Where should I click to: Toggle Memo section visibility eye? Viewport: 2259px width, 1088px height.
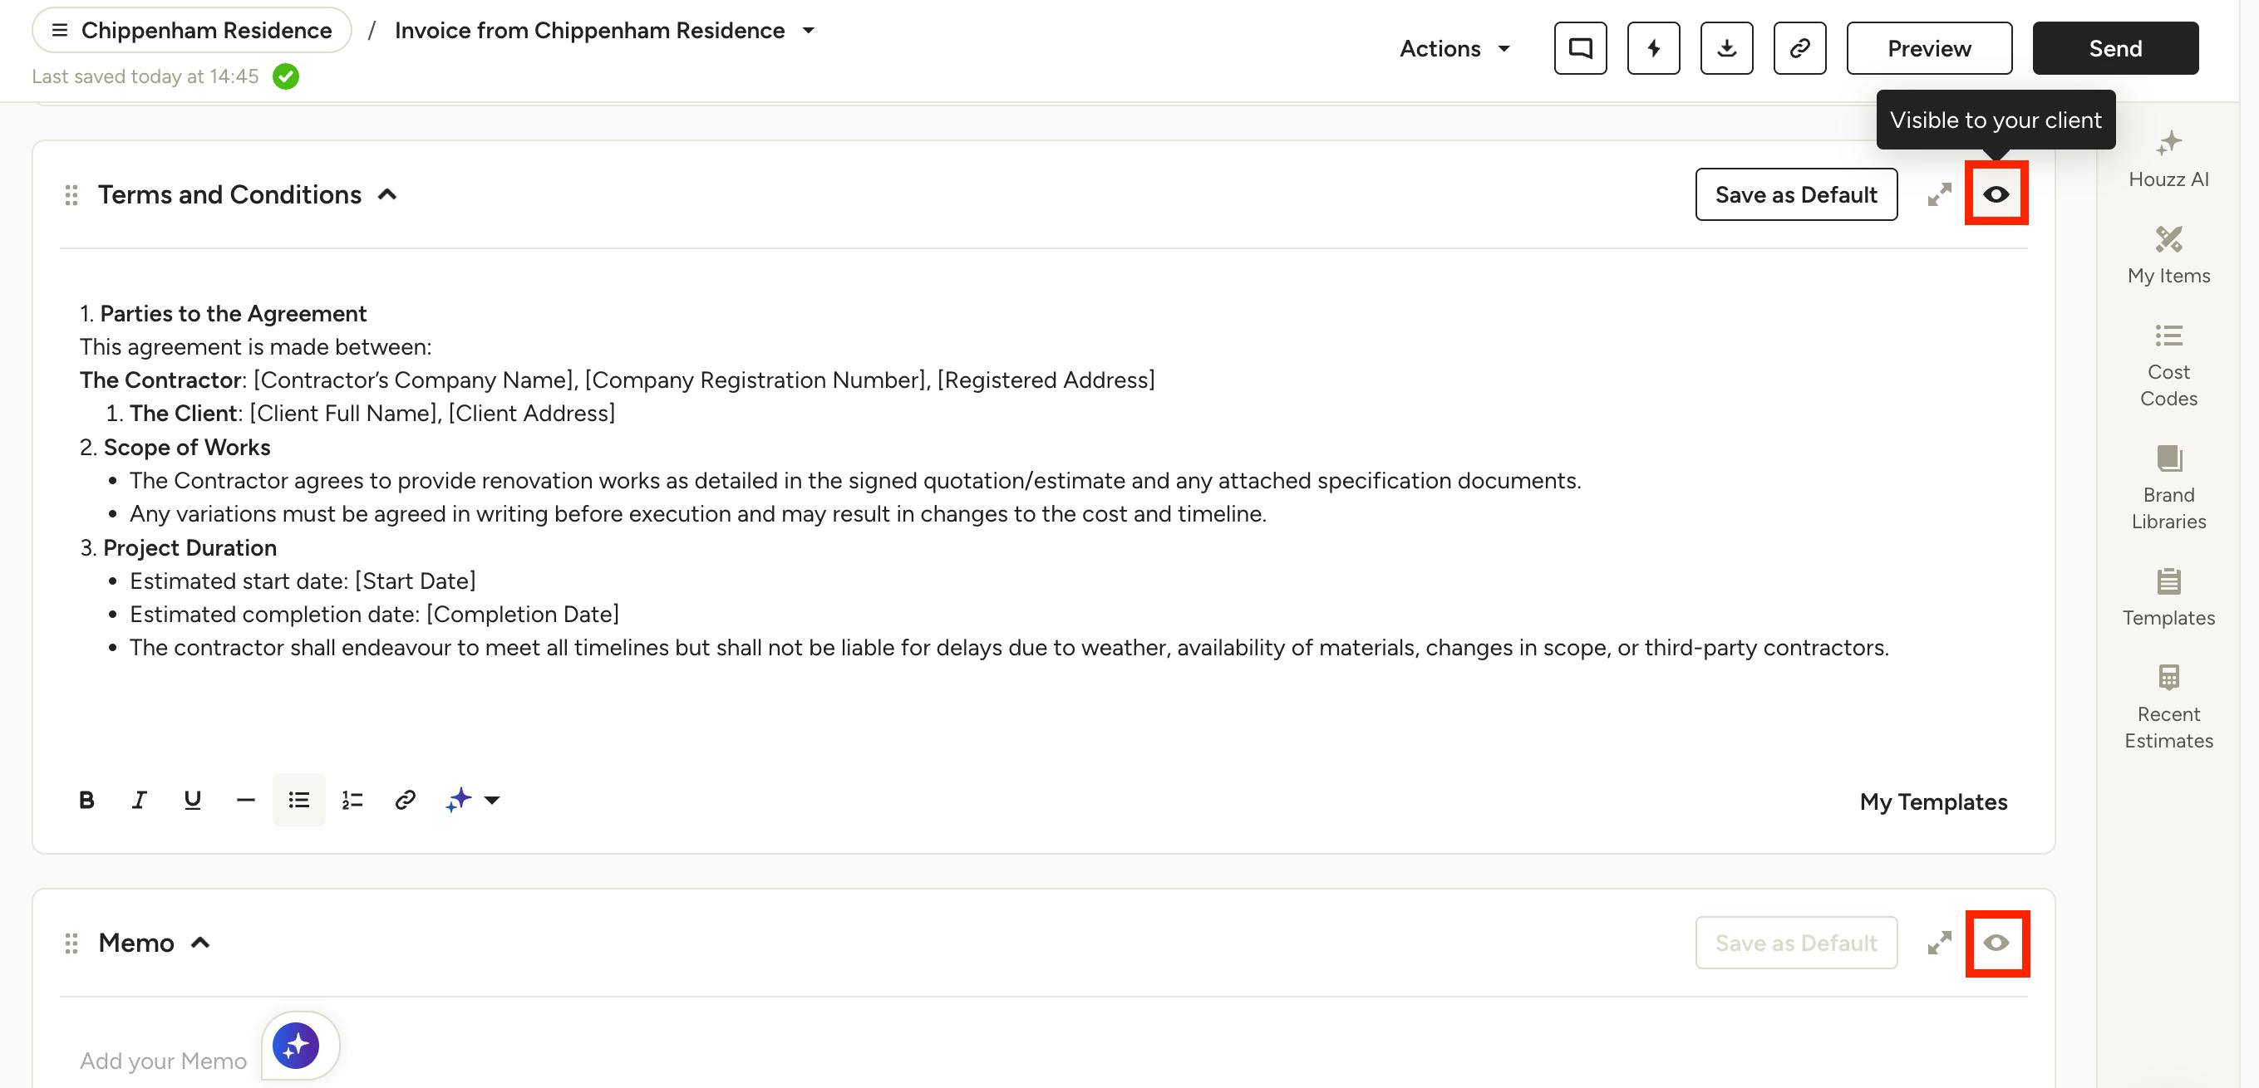[x=1996, y=943]
